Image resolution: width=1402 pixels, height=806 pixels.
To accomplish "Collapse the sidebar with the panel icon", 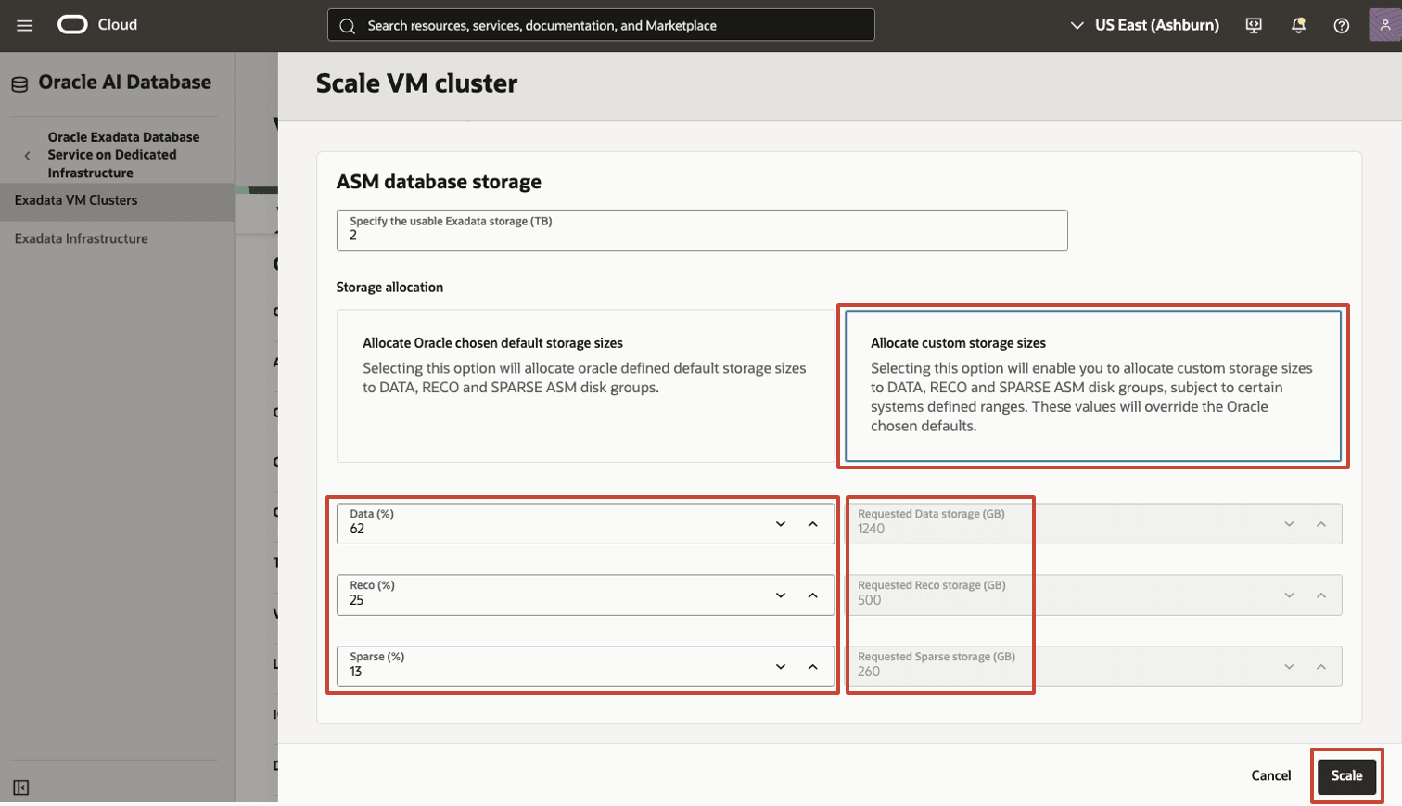I will 20,787.
